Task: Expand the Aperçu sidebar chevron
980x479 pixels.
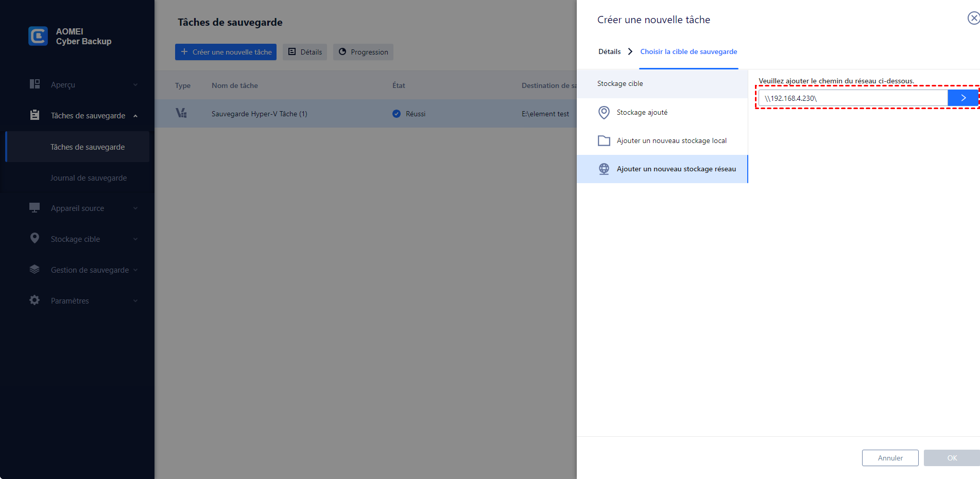Action: click(x=135, y=85)
